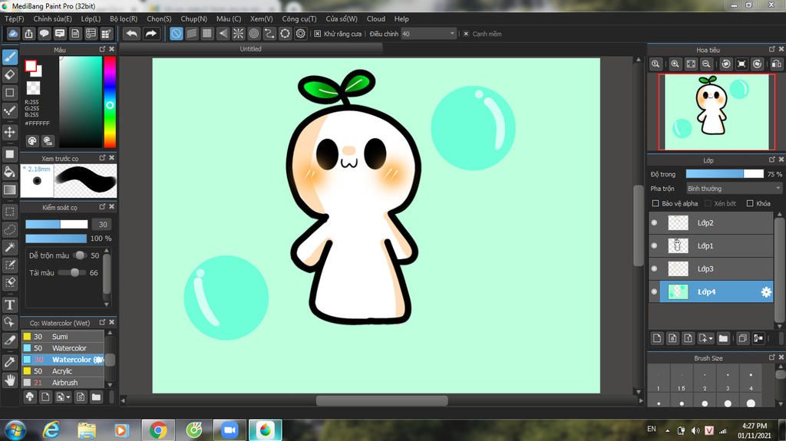Viewport: 786px width, 441px height.
Task: Open the Tệp(F) menu
Action: coord(14,18)
